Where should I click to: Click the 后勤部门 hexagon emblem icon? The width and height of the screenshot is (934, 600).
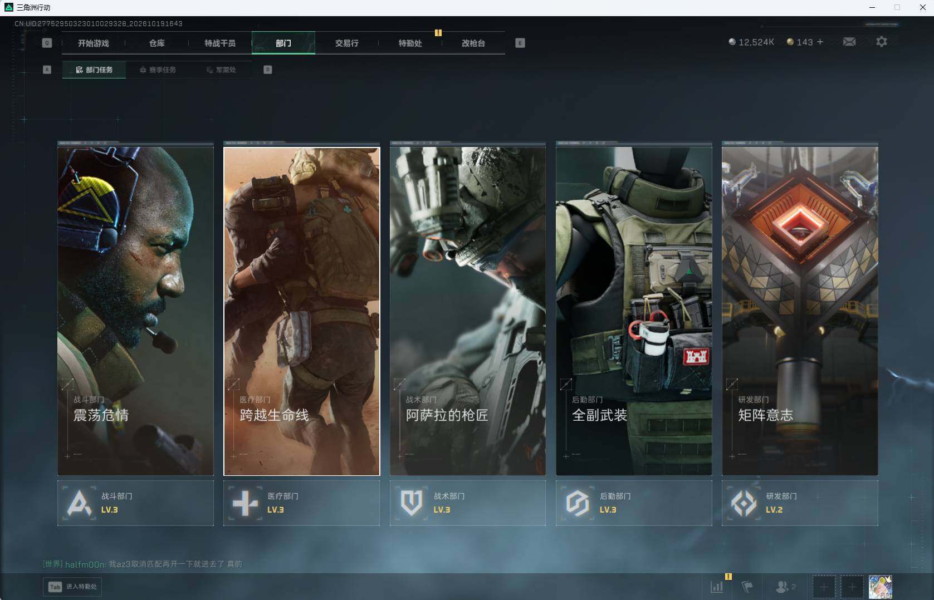(x=578, y=503)
